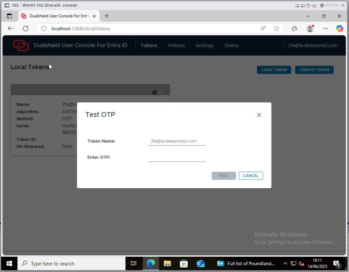The width and height of the screenshot is (349, 272).
Task: Go to the Settings menu item
Action: pos(205,45)
